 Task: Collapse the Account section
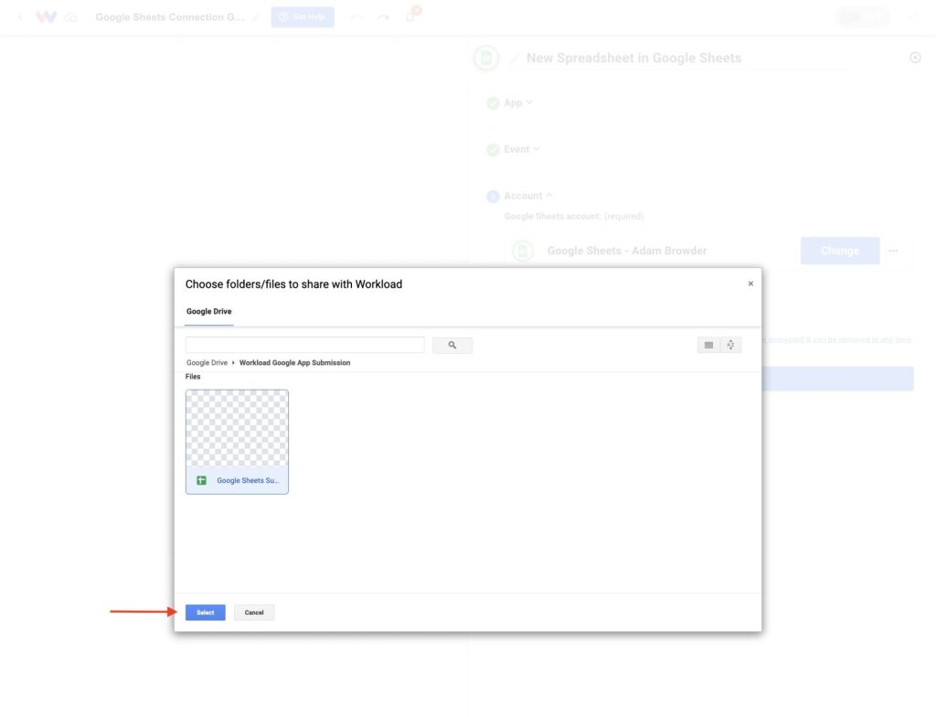[x=527, y=196]
